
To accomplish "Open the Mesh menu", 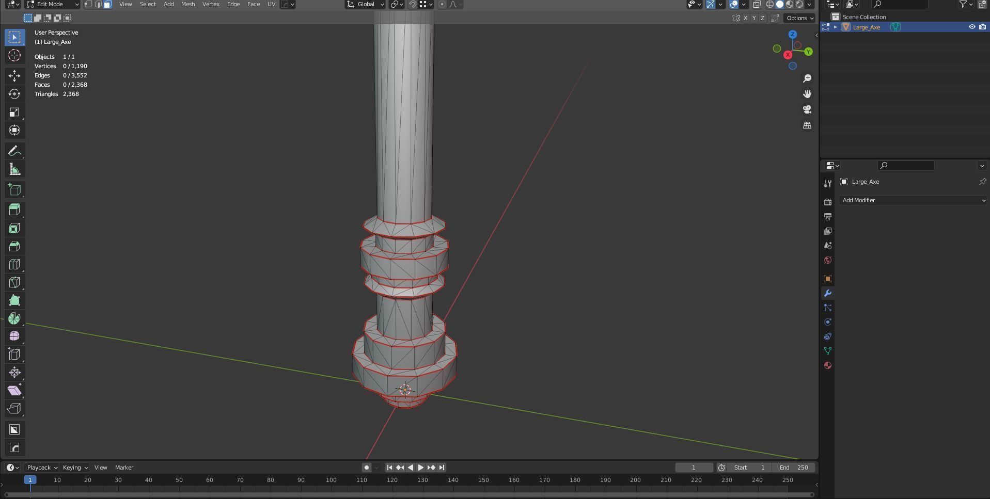I will click(x=188, y=4).
